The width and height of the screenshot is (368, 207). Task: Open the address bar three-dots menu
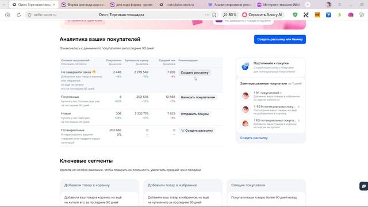(x=207, y=15)
